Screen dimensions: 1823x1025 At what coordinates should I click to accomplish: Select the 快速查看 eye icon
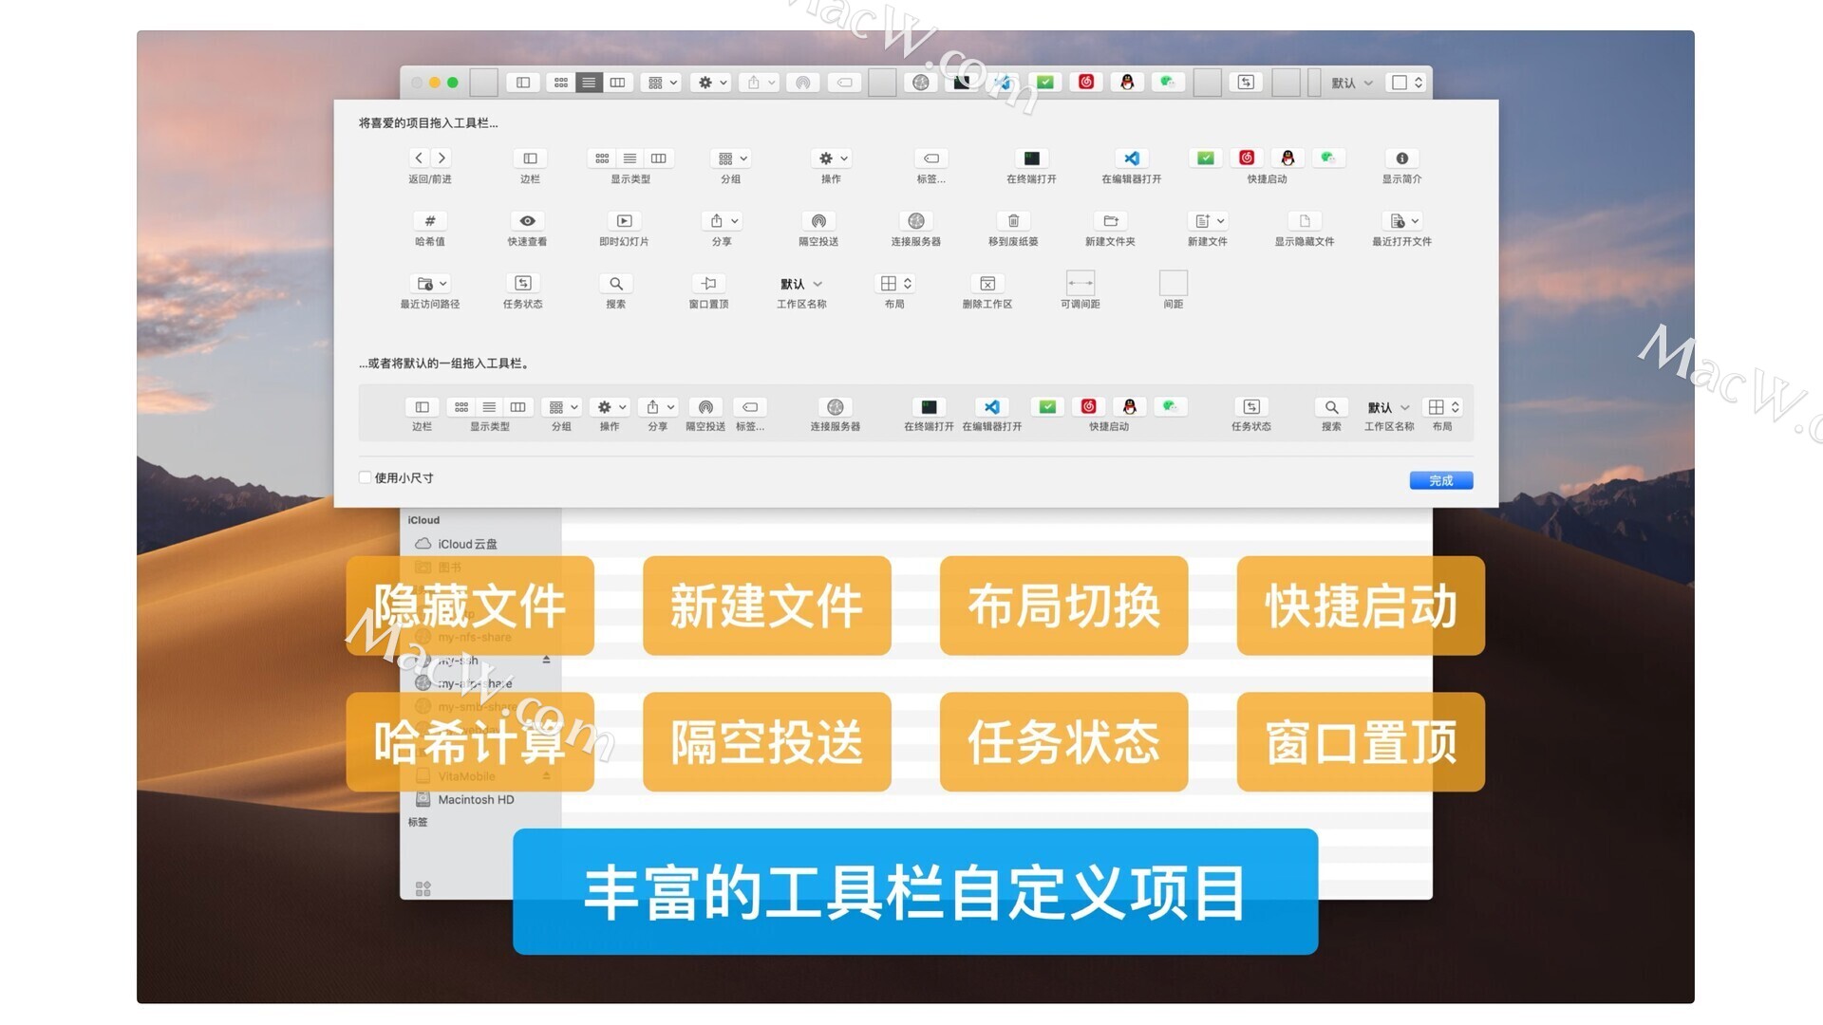coord(527,220)
